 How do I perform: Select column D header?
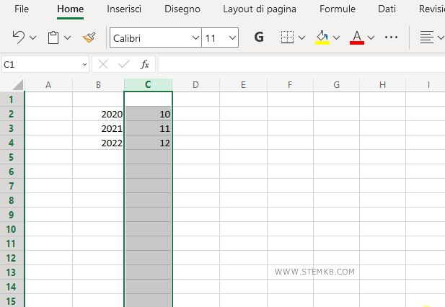[x=195, y=85]
